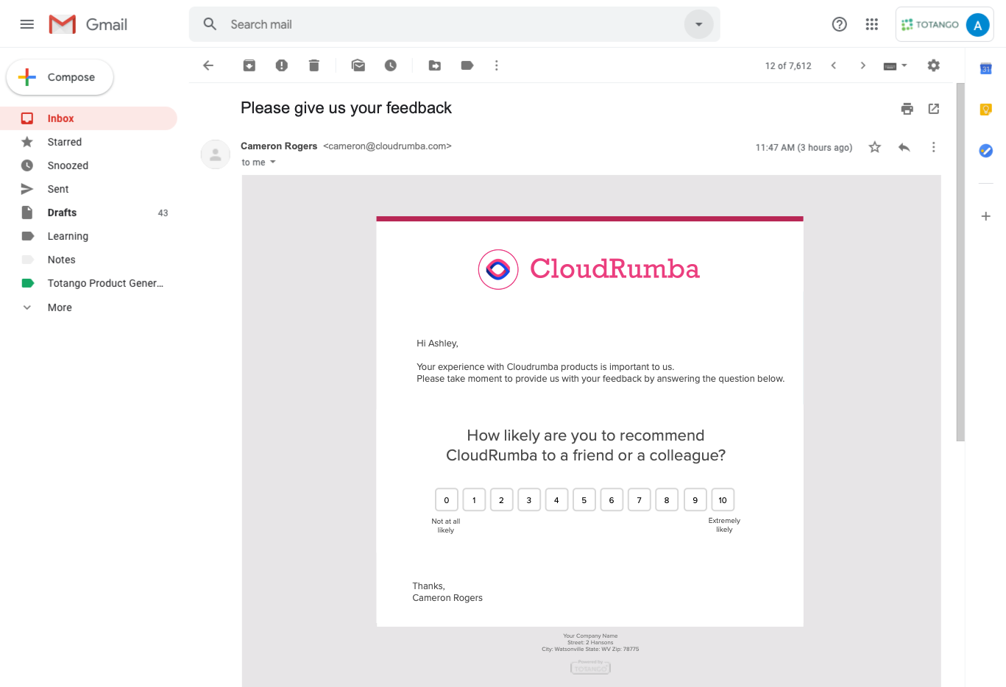Image resolution: width=1006 pixels, height=687 pixels.
Task: Open the Support help icon
Action: coord(839,24)
